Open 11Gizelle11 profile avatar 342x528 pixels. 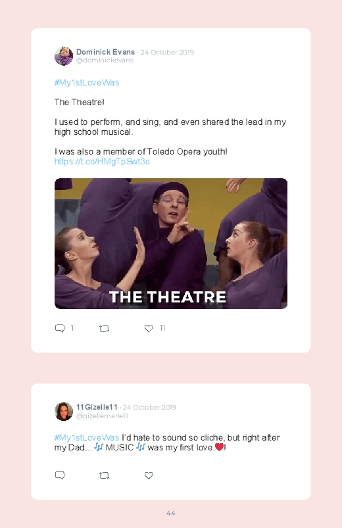tap(64, 411)
